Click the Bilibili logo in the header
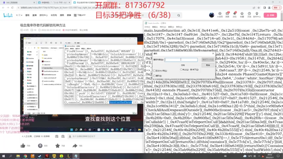This screenshot has height=159, width=283. [8, 15]
